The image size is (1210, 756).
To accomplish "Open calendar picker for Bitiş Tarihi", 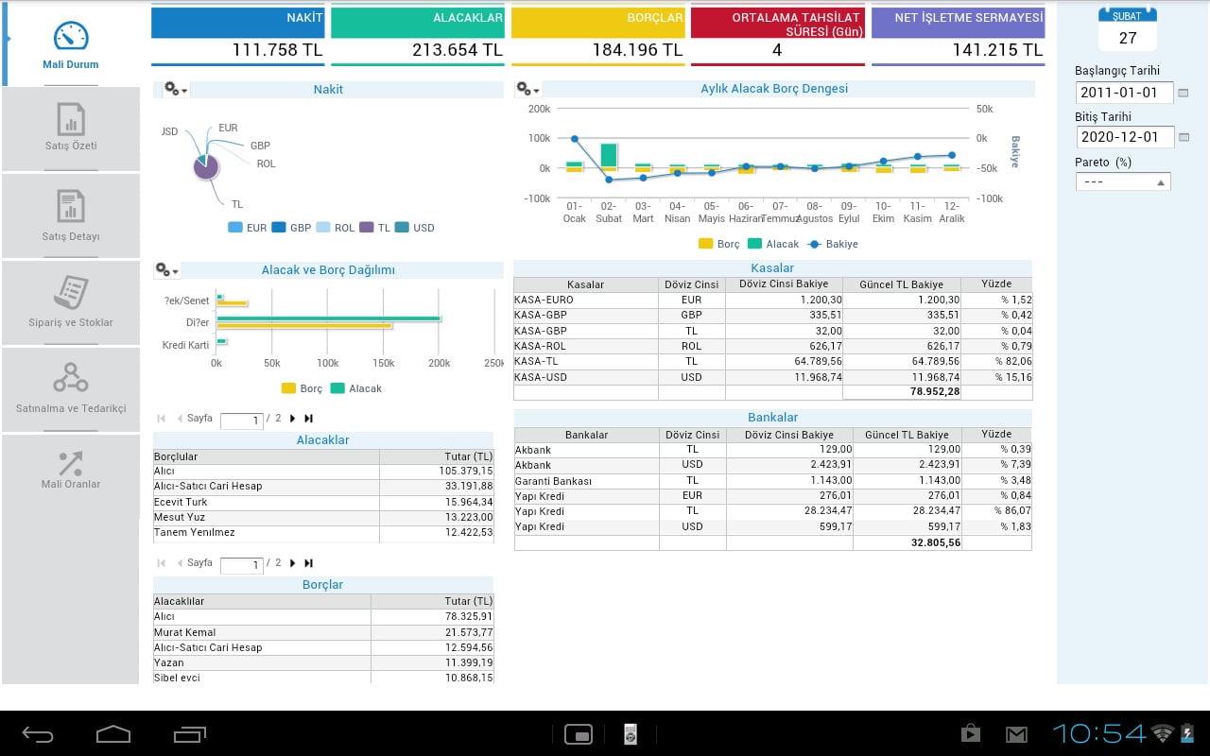I will tap(1184, 137).
